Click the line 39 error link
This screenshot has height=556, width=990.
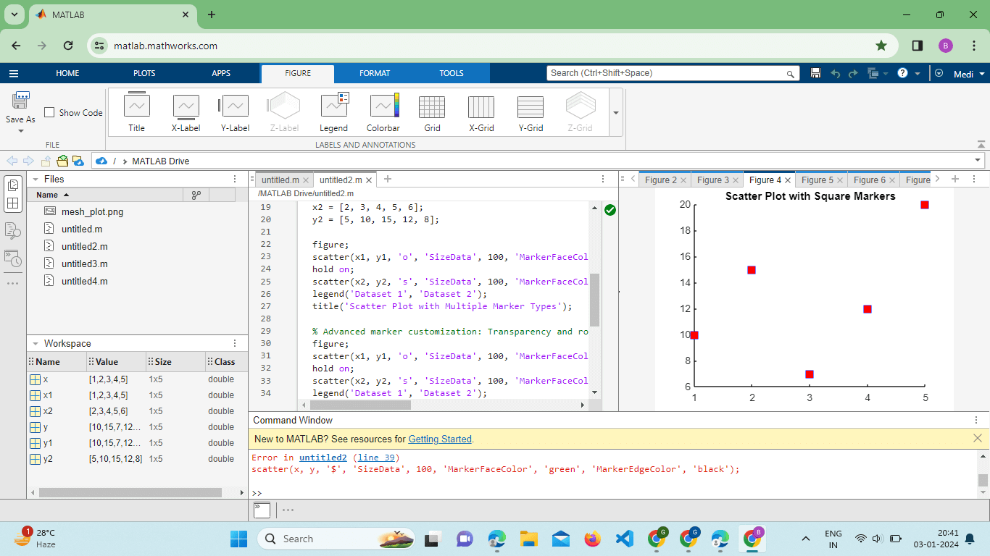377,458
